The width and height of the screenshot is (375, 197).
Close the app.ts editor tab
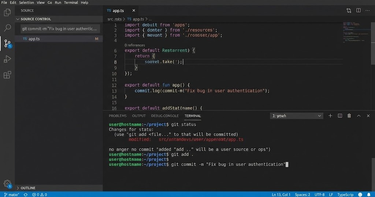click(x=134, y=11)
